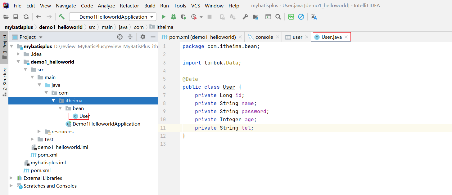Screen dimensions: 452x195
Task: Click the Search Everywhere magnifier icon
Action: (278, 17)
